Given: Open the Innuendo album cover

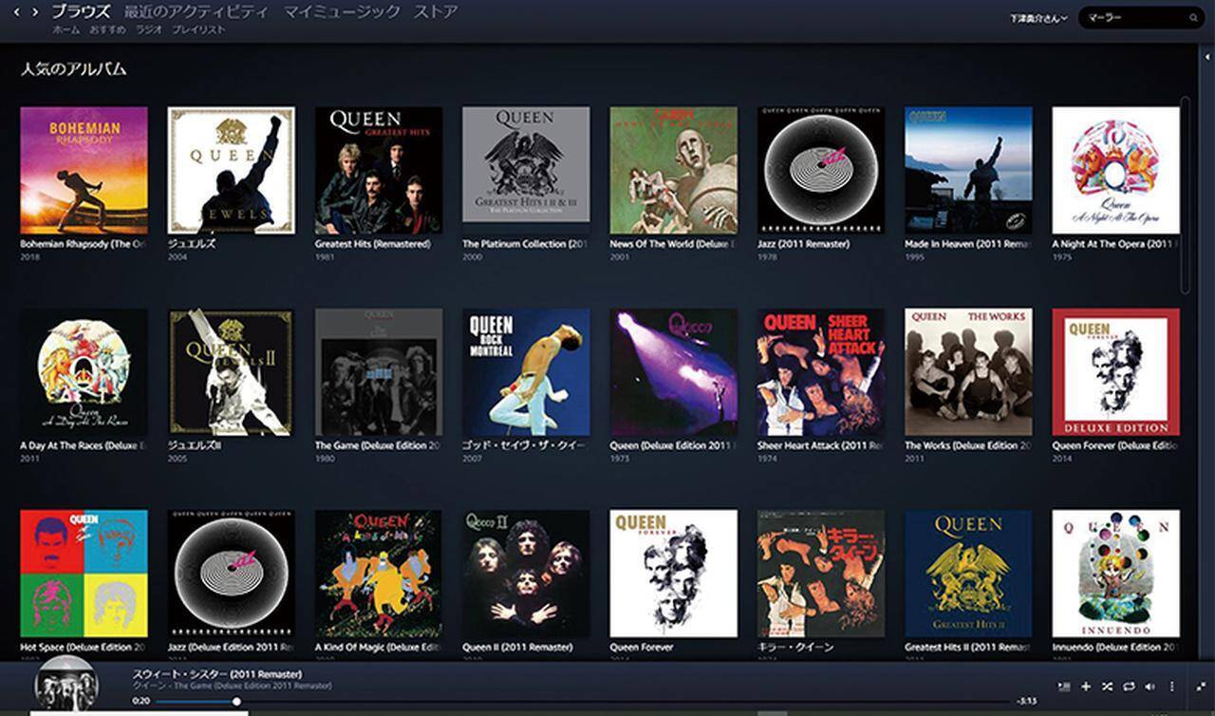Looking at the screenshot, I should [x=1116, y=574].
